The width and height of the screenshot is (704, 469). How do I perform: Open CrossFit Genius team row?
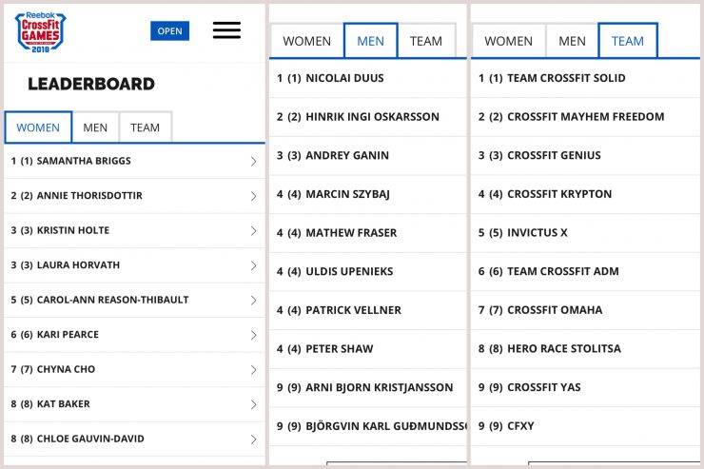click(x=585, y=155)
